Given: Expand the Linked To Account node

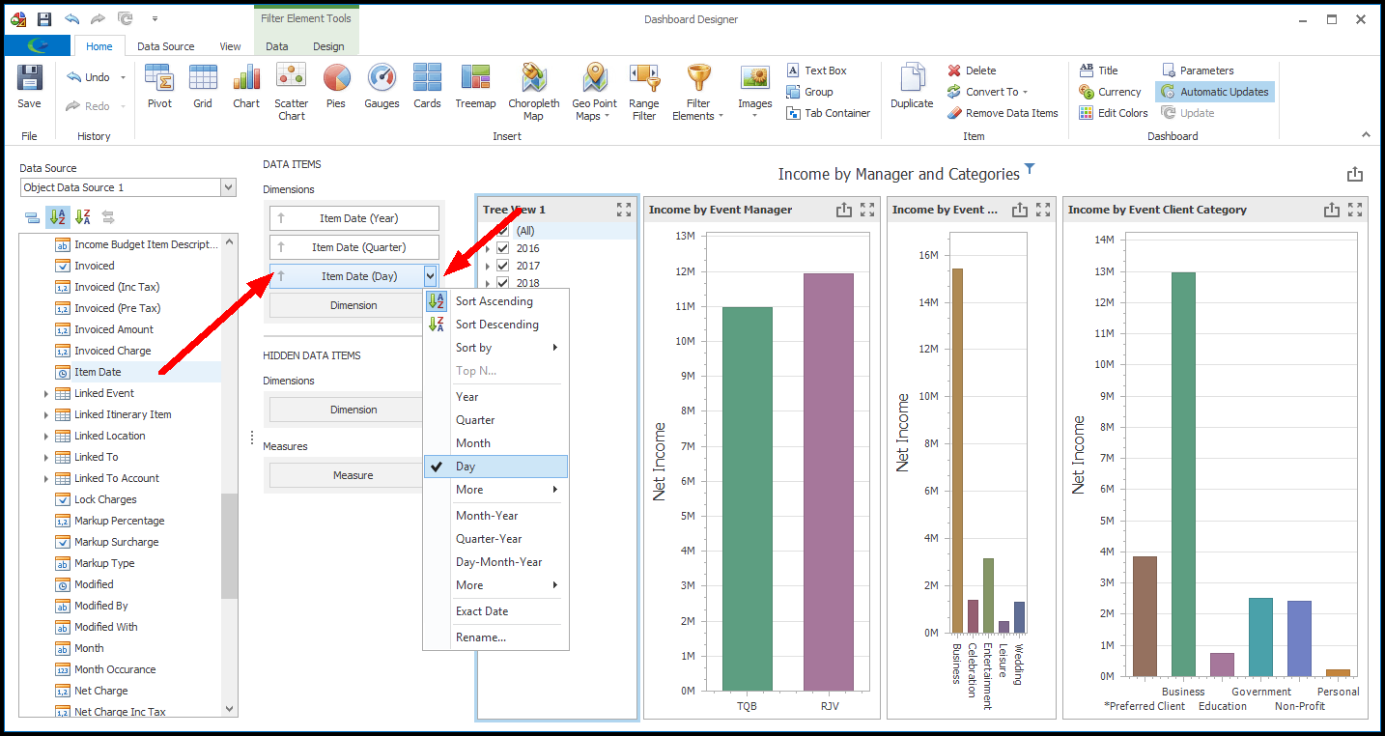Looking at the screenshot, I should click(x=46, y=478).
